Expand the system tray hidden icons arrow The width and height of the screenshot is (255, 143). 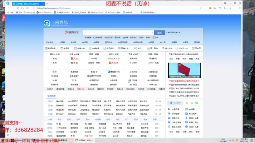tap(230, 140)
